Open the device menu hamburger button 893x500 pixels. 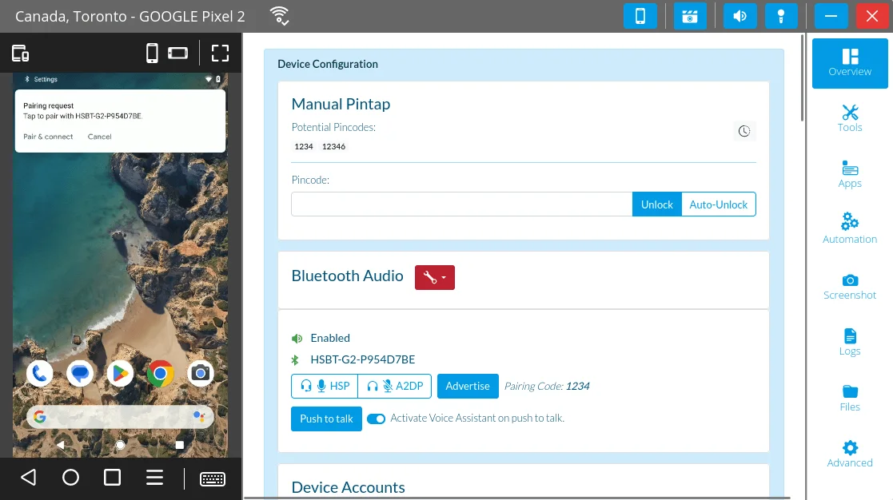154,478
